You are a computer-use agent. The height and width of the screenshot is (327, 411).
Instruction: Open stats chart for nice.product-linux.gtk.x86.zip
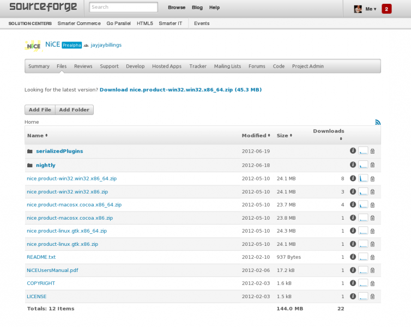(363, 244)
